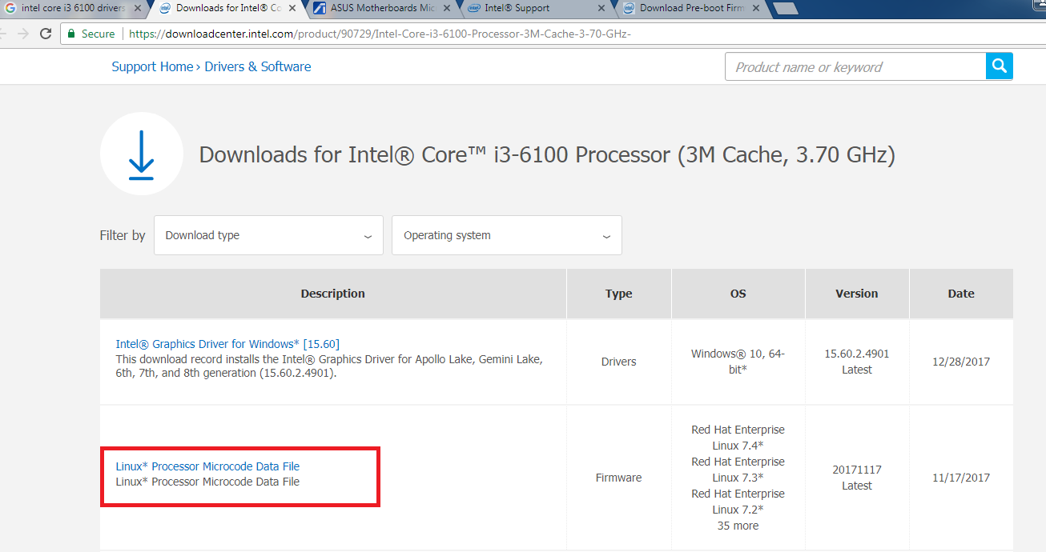The width and height of the screenshot is (1046, 552).
Task: Click the Filter by label
Action: tap(123, 235)
